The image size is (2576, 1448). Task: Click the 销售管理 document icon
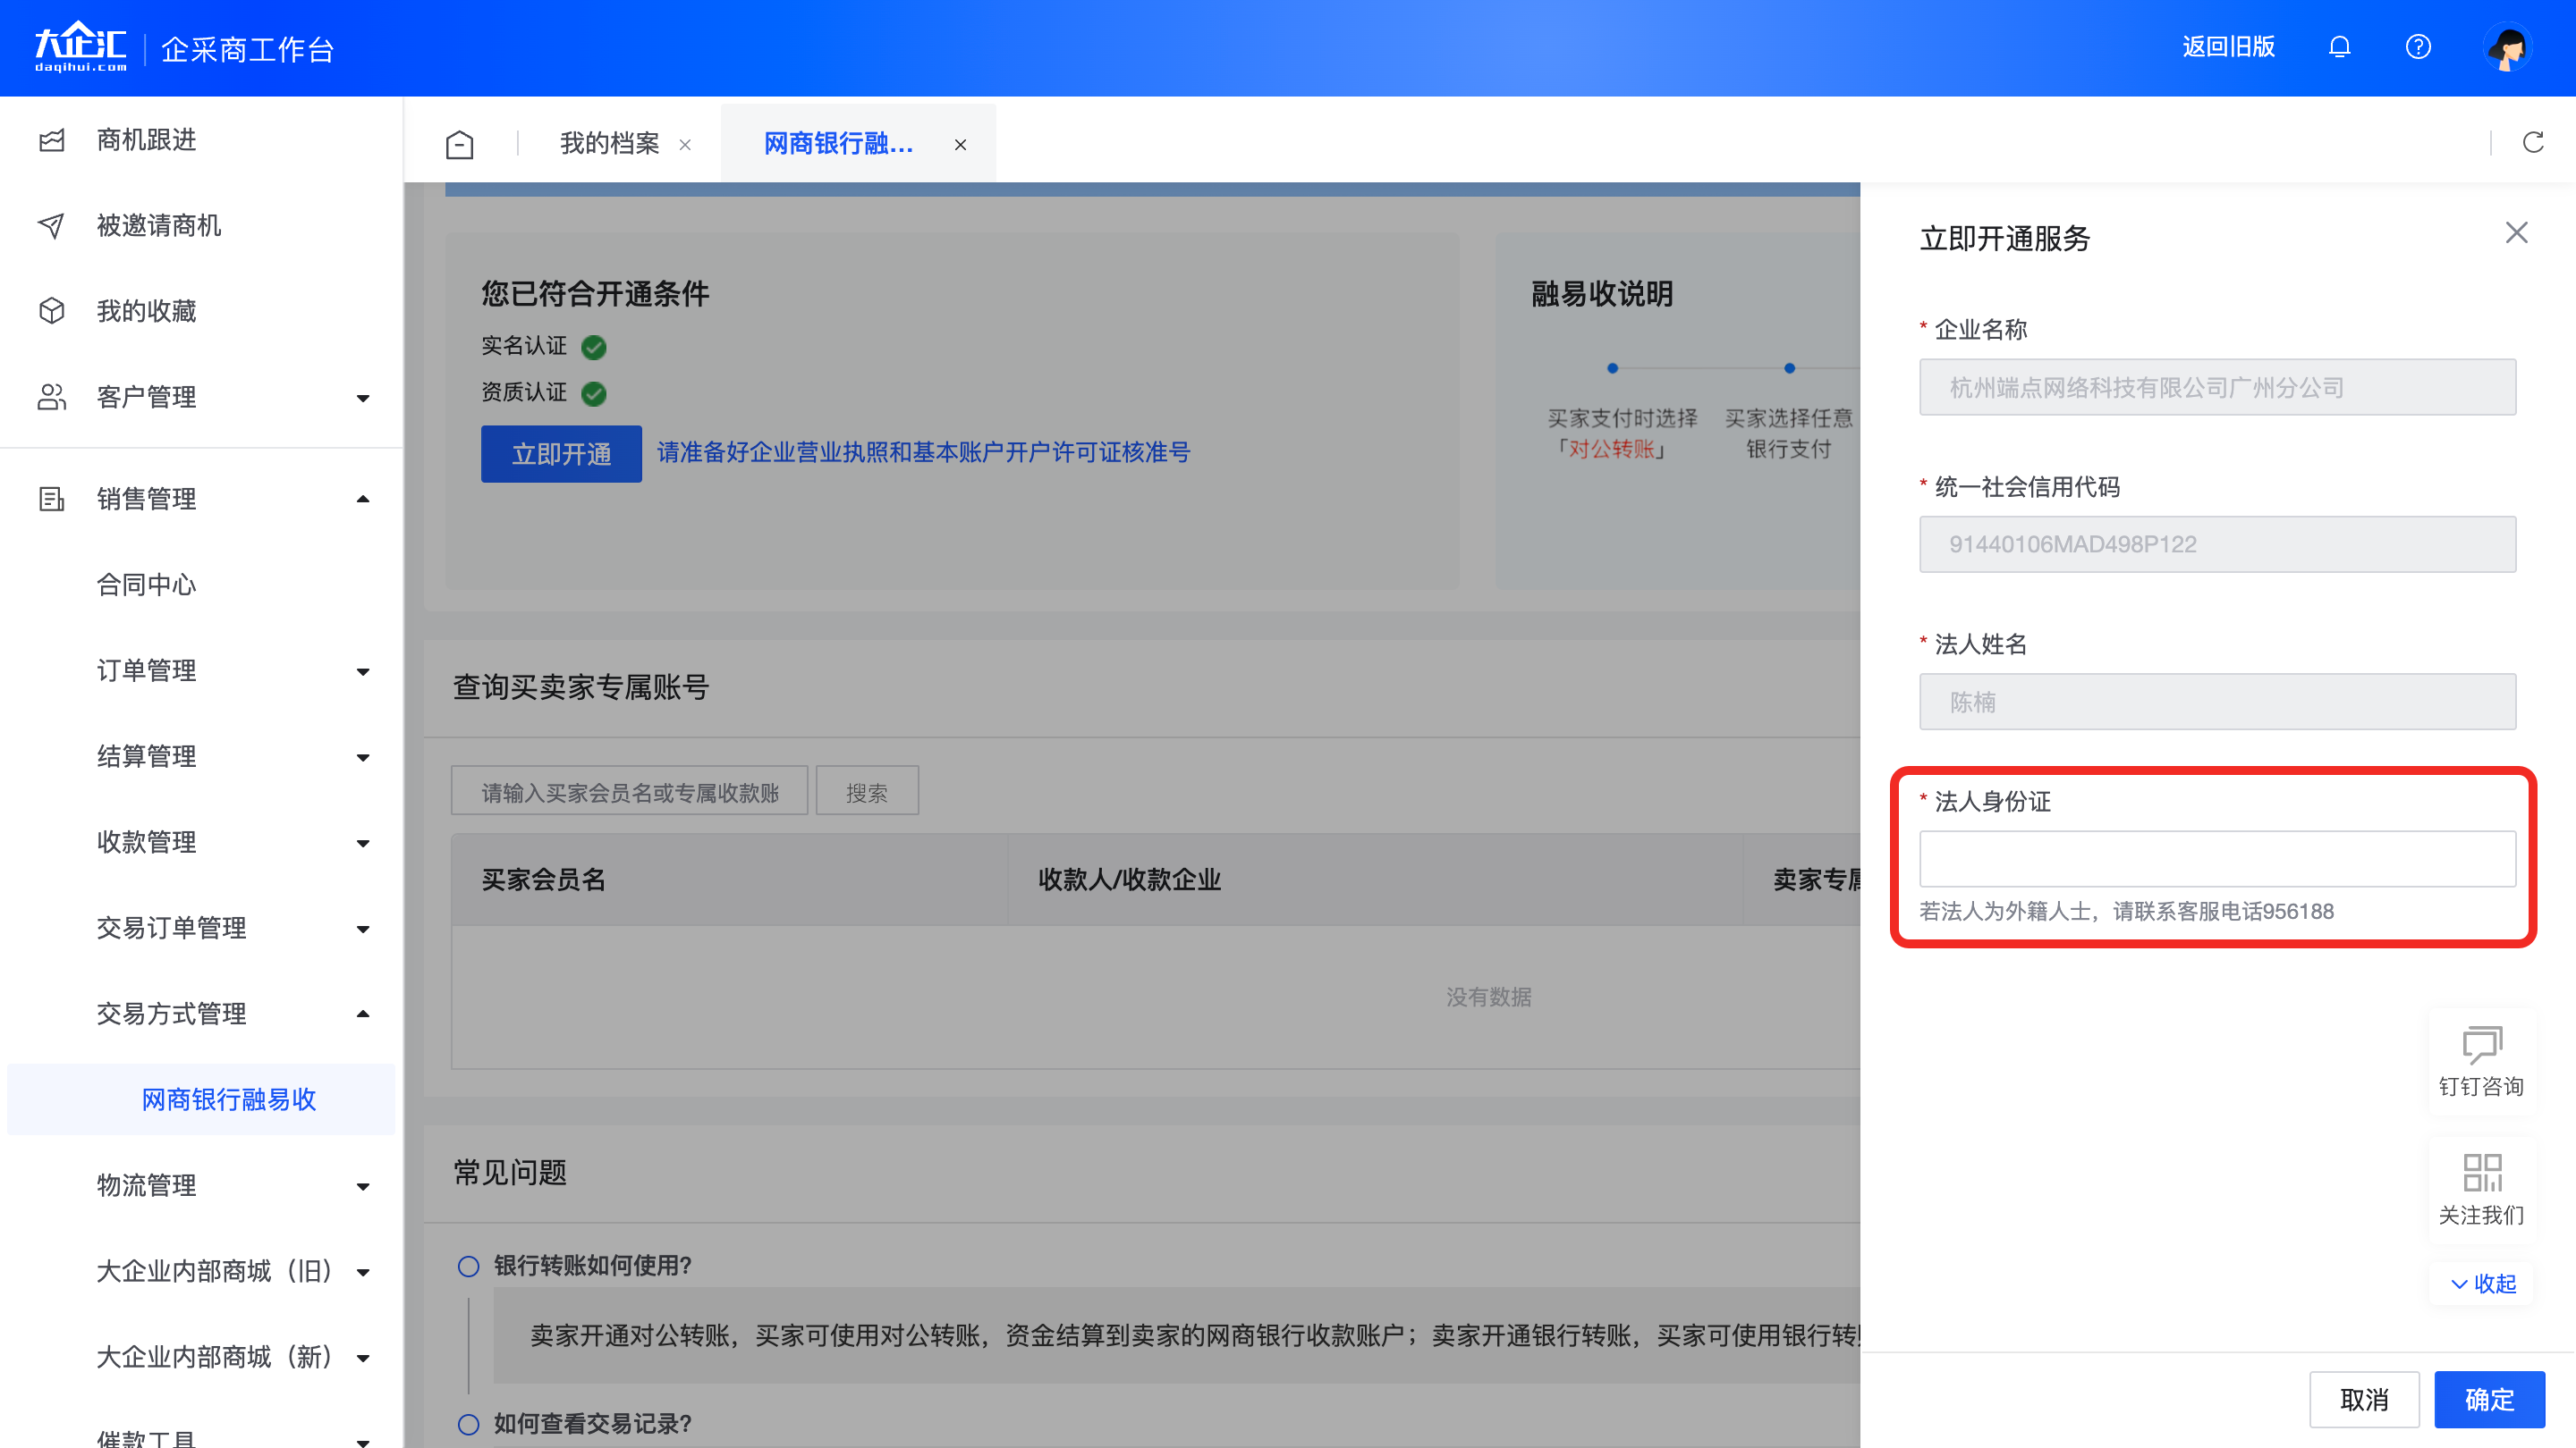[x=52, y=499]
